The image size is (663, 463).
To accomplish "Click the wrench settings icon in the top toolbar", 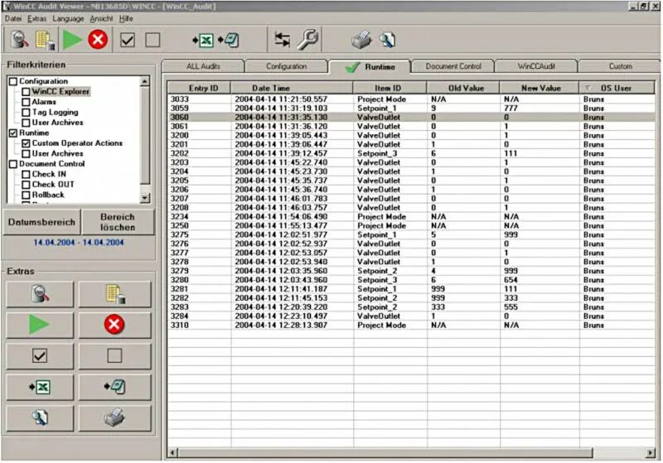I will [307, 40].
